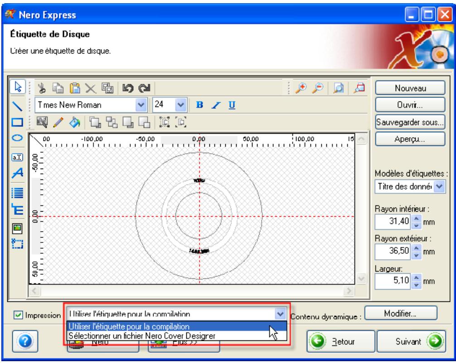This screenshot has height=363, width=456.
Task: Click the Rayon intérieur field 31,40
Action: [393, 222]
